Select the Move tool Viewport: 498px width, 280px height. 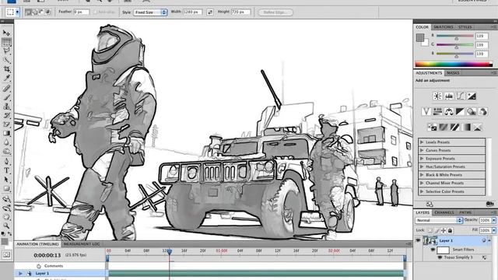click(x=6, y=33)
